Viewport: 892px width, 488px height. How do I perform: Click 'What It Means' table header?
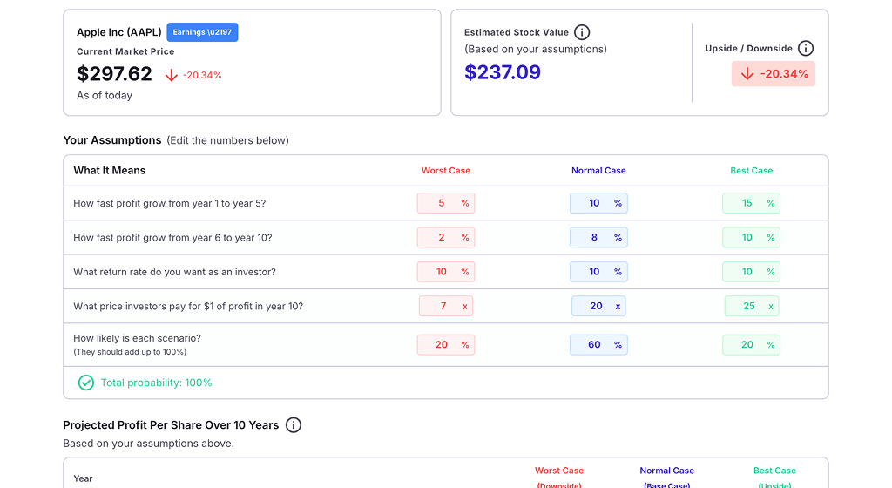pos(109,171)
